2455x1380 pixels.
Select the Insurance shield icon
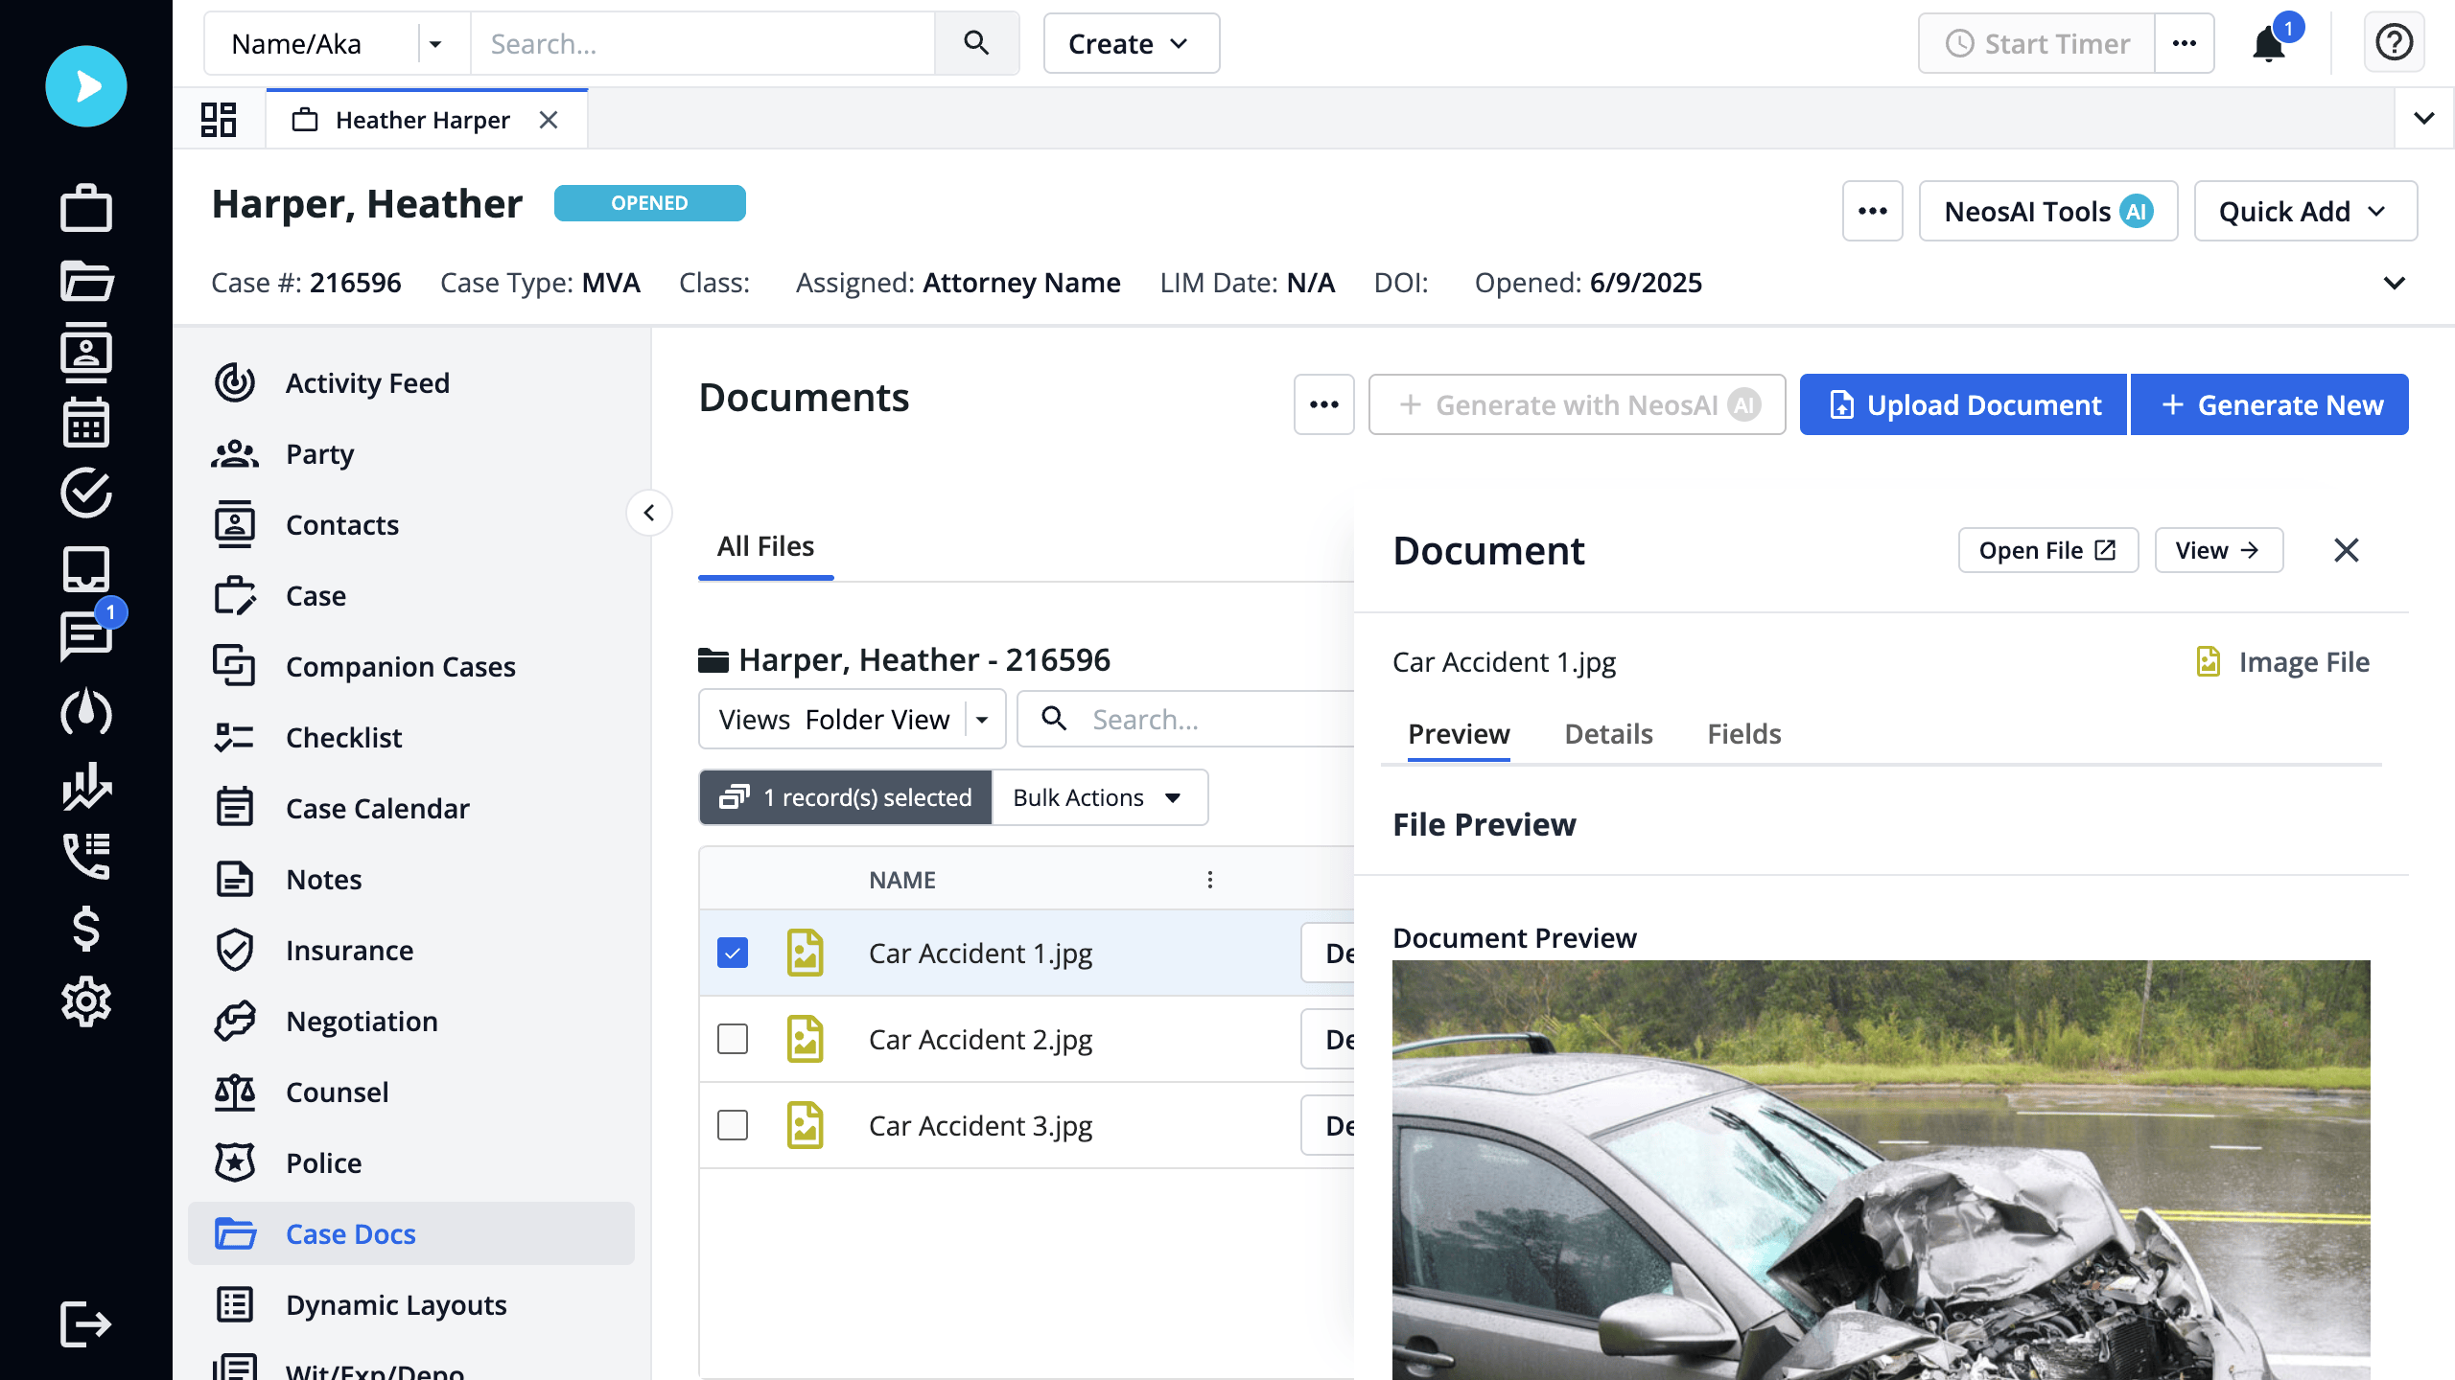[x=233, y=950]
